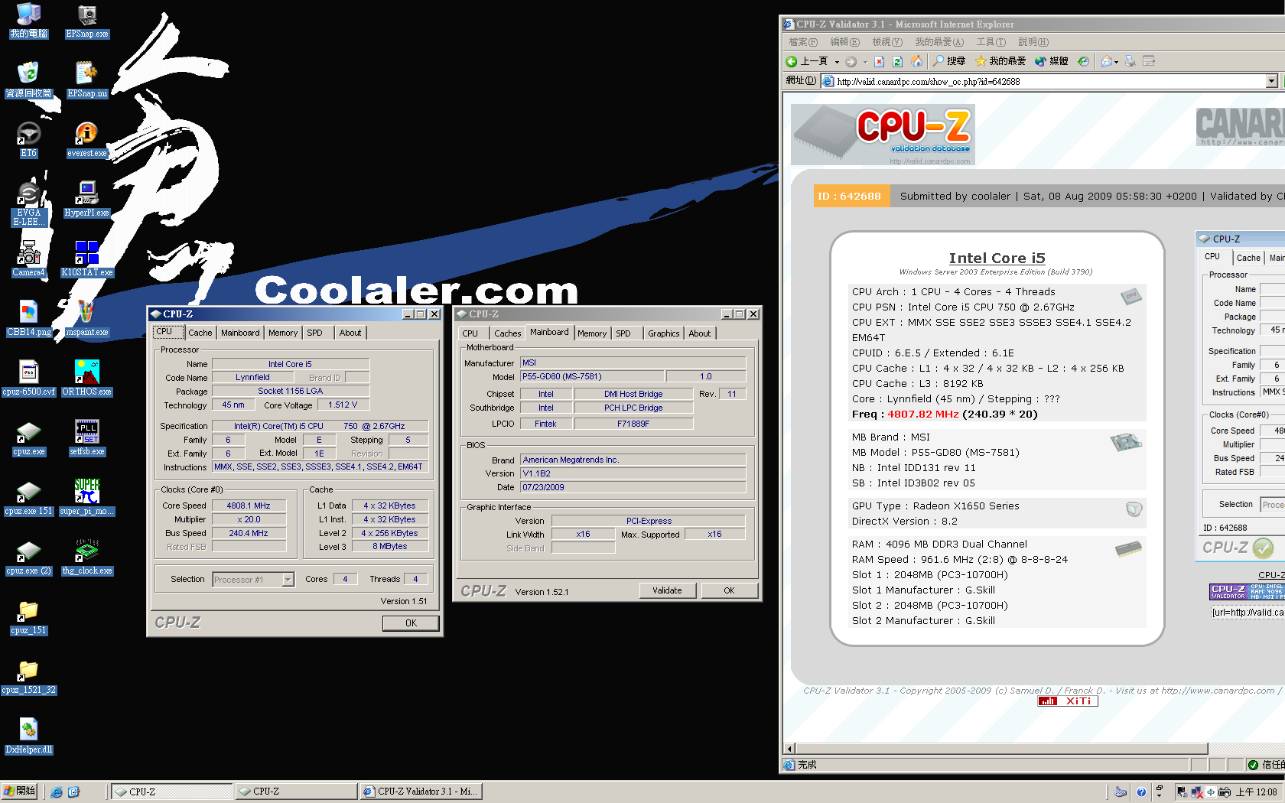This screenshot has height=803, width=1285.
Task: Open the ET6 desktop shortcut
Action: click(28, 140)
